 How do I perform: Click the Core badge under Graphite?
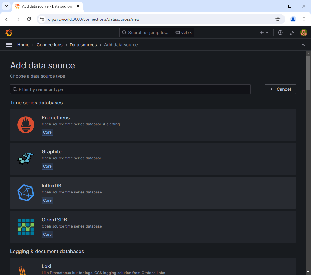point(47,166)
